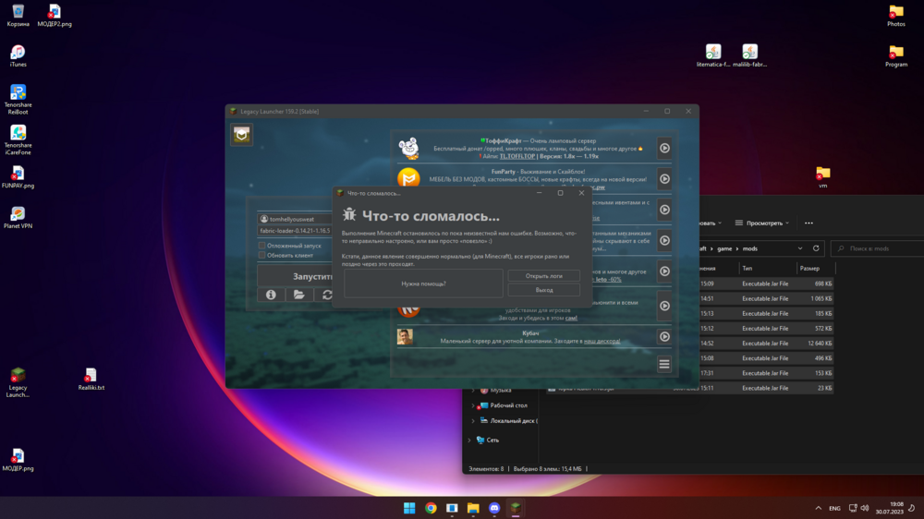
Task: Expand the "Локальный диск" tree node
Action: (473, 420)
